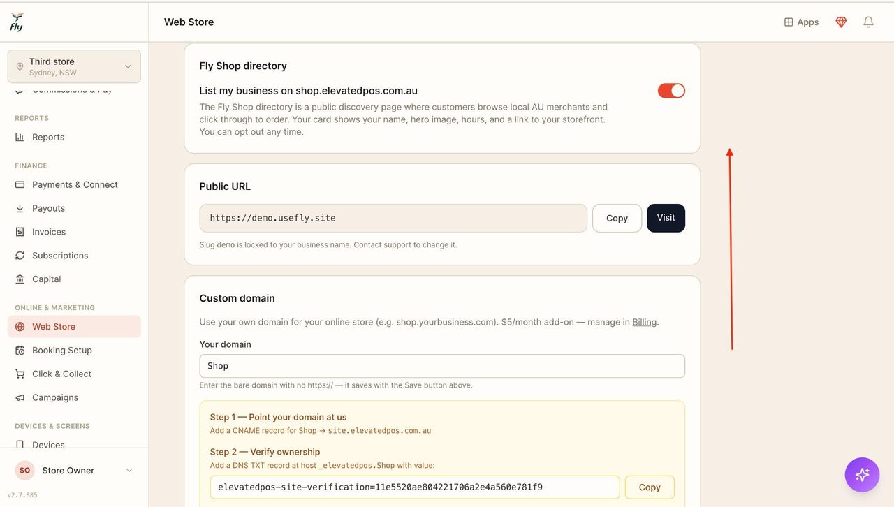894x507 pixels.
Task: Click the Campaigns megaphone icon
Action: pyautogui.click(x=20, y=397)
